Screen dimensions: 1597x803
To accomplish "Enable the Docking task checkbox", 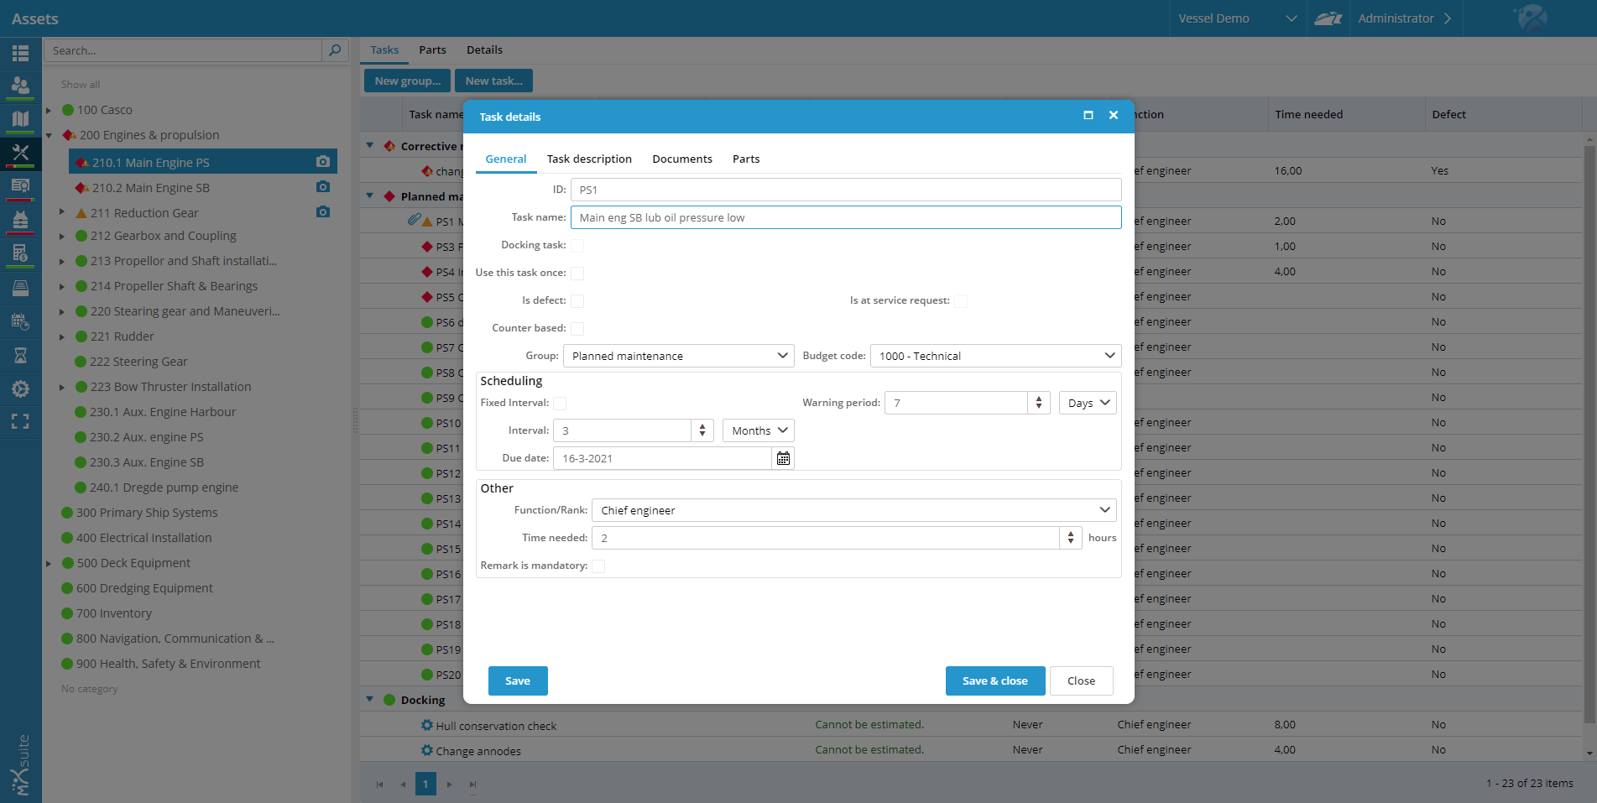I will 577,246.
